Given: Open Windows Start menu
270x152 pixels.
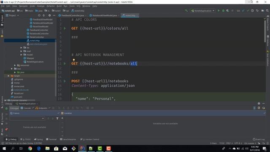Looking at the screenshot, I should click(4, 148).
